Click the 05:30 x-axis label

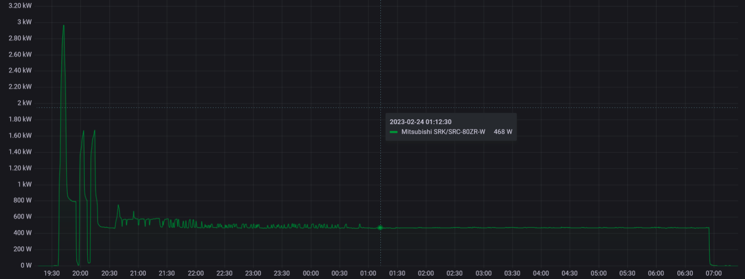627,273
